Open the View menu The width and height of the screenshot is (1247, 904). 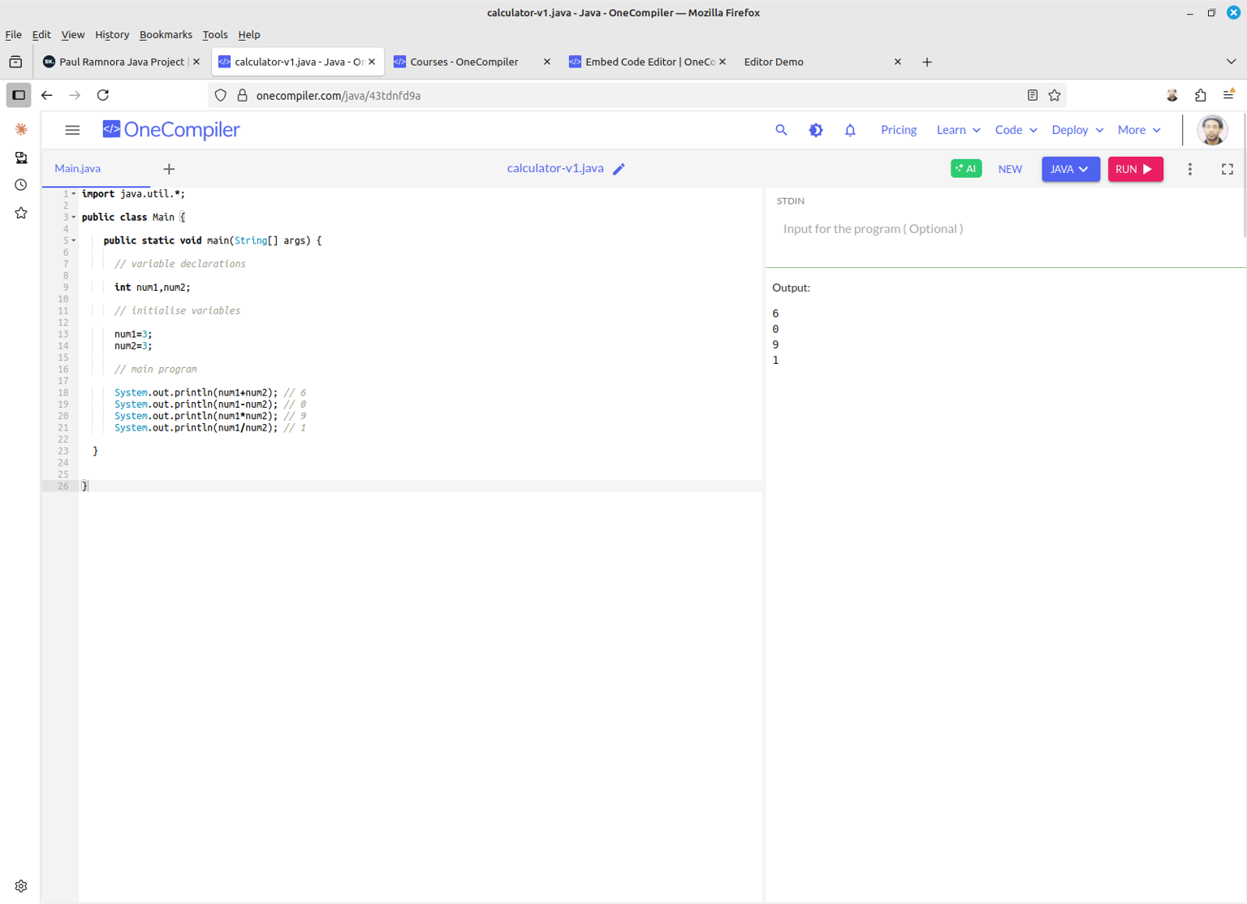[73, 35]
